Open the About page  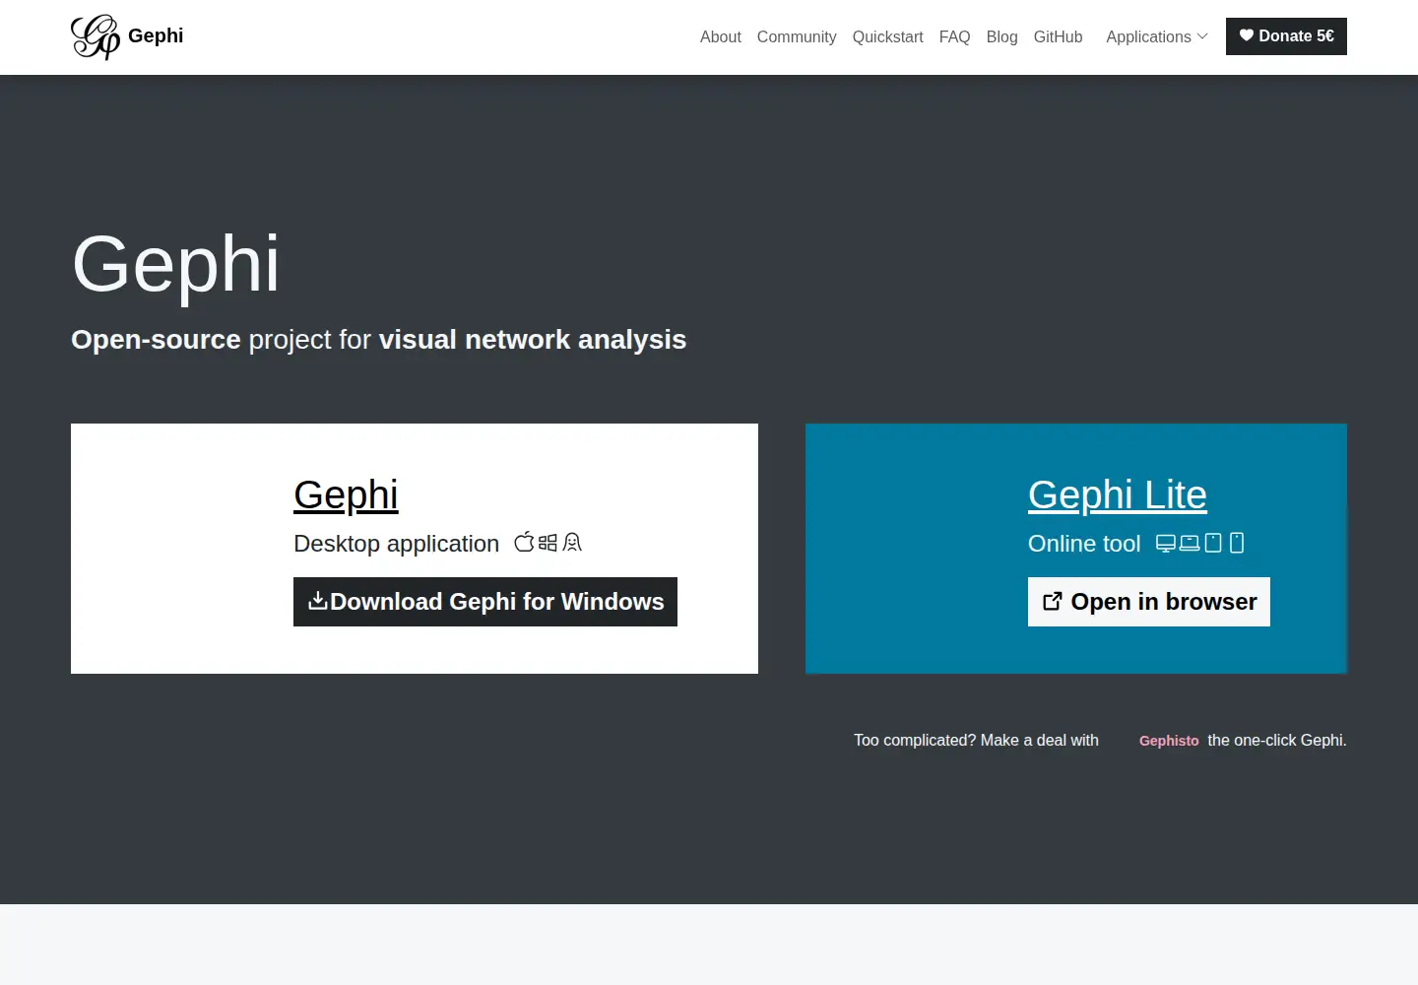point(721,36)
